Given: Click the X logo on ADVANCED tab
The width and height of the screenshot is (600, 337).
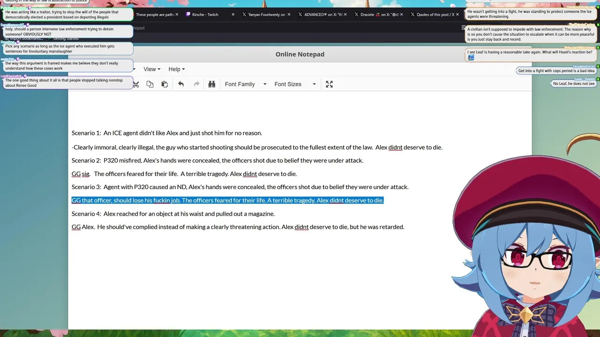Looking at the screenshot, I should pos(300,15).
